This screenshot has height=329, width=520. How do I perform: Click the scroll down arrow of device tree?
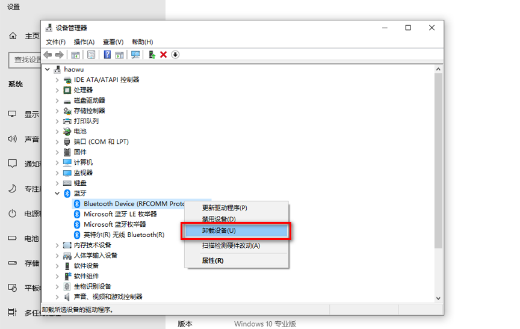pyautogui.click(x=438, y=298)
